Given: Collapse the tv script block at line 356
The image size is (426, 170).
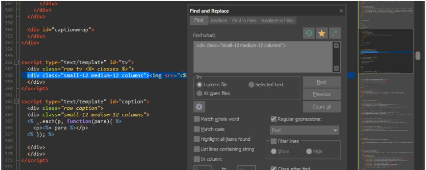Looking at the screenshot, I should tap(16, 62).
